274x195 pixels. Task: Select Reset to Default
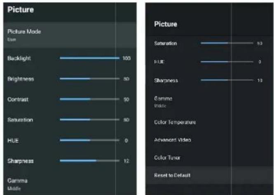tap(209, 175)
